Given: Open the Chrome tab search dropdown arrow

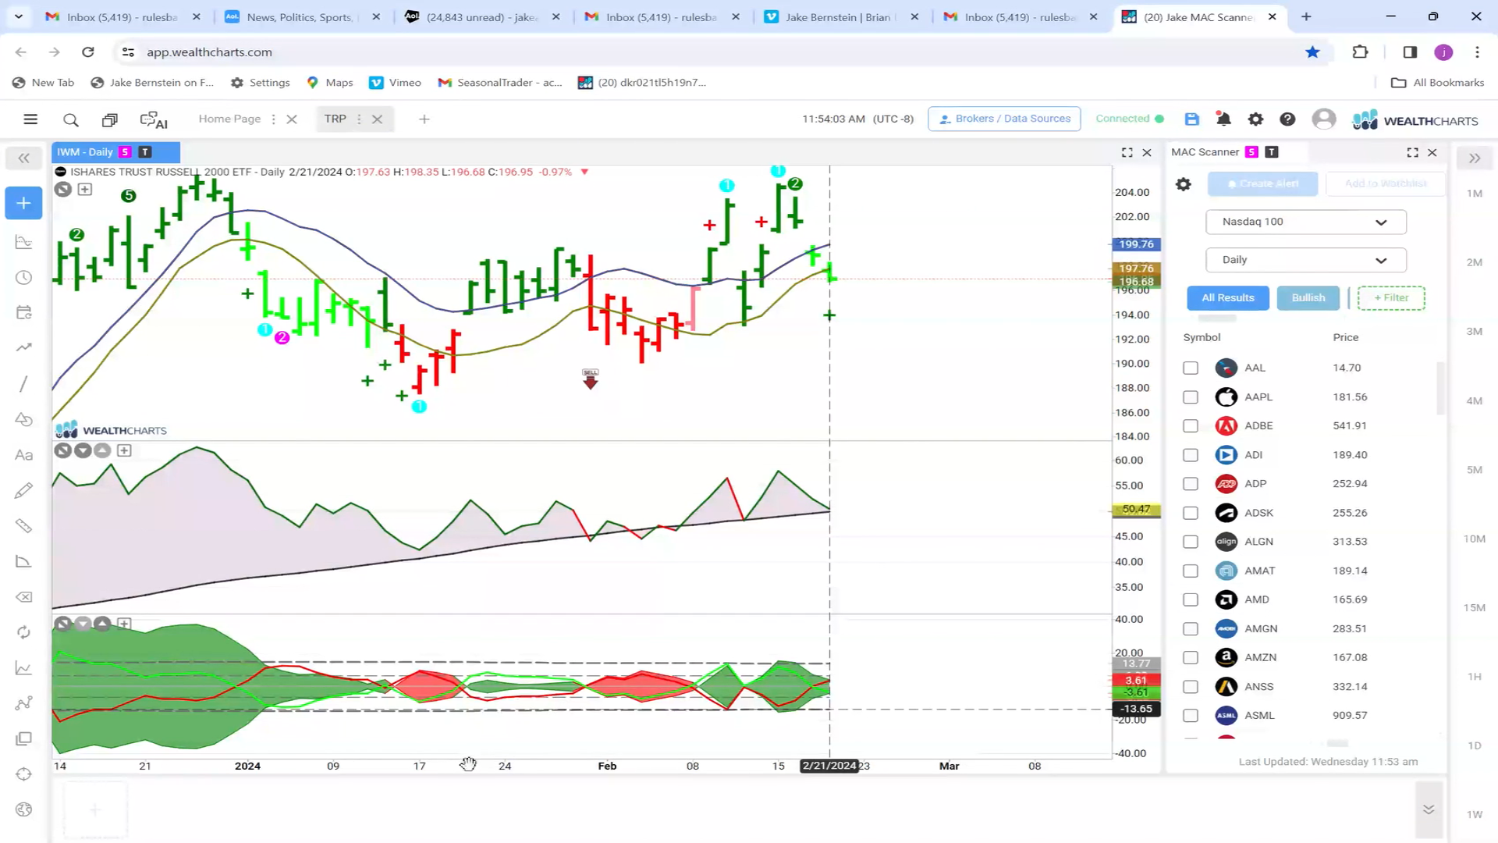Looking at the screenshot, I should (x=19, y=16).
